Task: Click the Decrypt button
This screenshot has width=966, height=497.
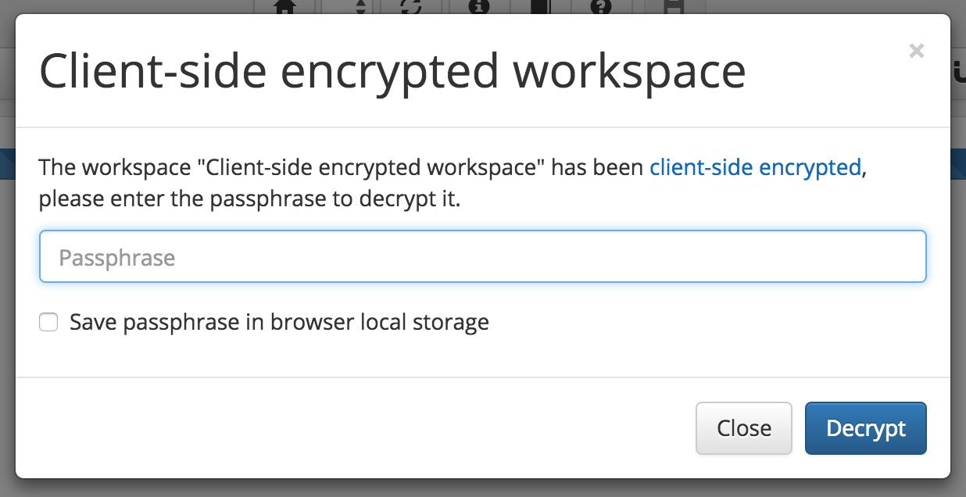Action: (865, 428)
